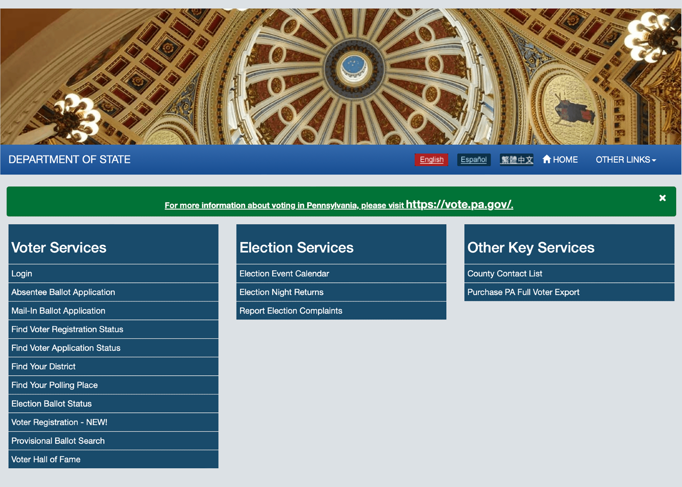Screen dimensions: 682x487
Task: Open Find Voter Application Status
Action: tap(66, 348)
